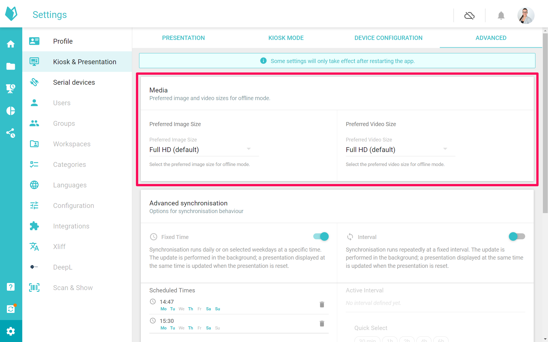This screenshot has width=548, height=342.
Task: Click the Integrations puzzle icon
Action: coord(34,226)
